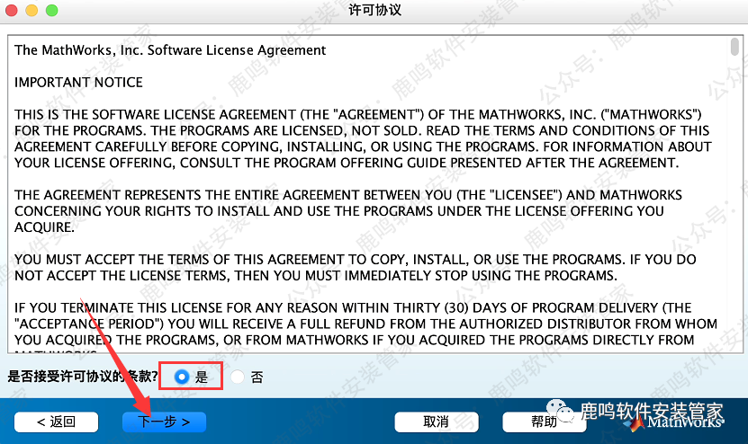Click the paragraph starting 'YOU MUST ACCEPT THE TERMS'
Image resolution: width=748 pixels, height=444 pixels.
click(356, 267)
